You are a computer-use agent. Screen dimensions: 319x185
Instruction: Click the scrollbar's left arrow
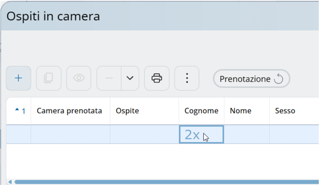click(x=10, y=182)
